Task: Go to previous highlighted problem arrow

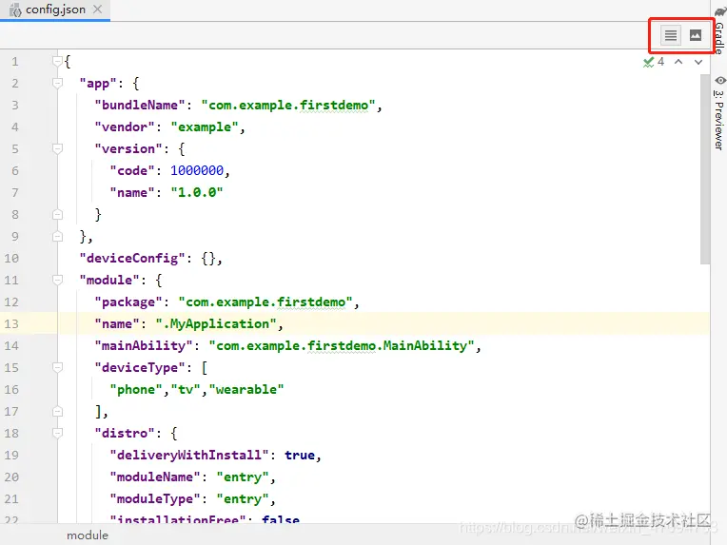Action: point(678,62)
